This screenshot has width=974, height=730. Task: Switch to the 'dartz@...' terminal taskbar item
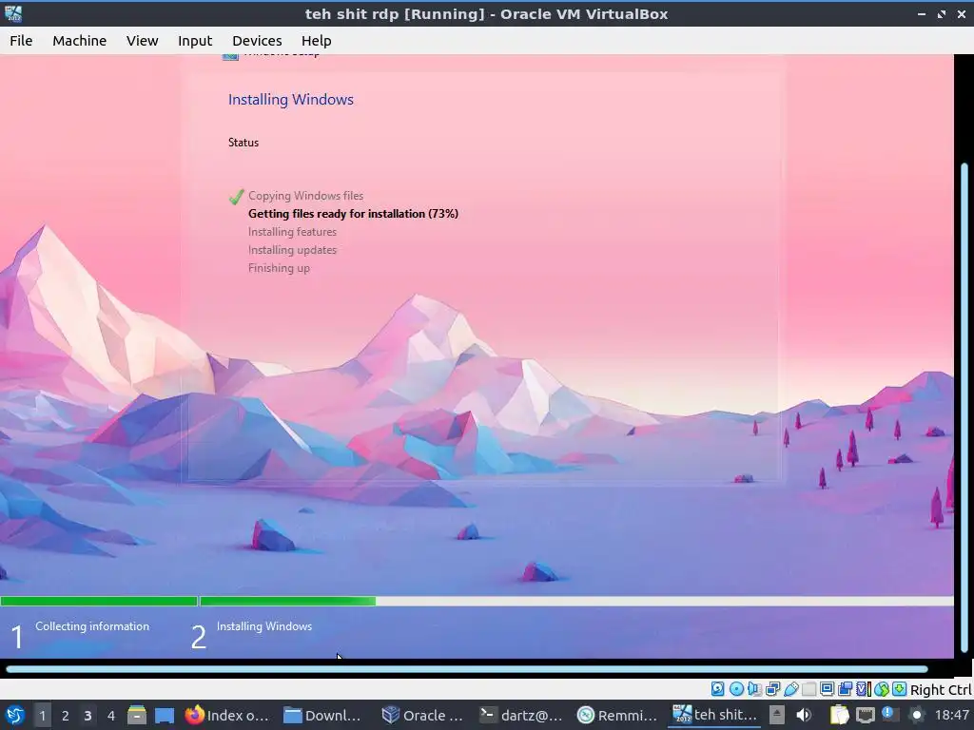point(520,715)
